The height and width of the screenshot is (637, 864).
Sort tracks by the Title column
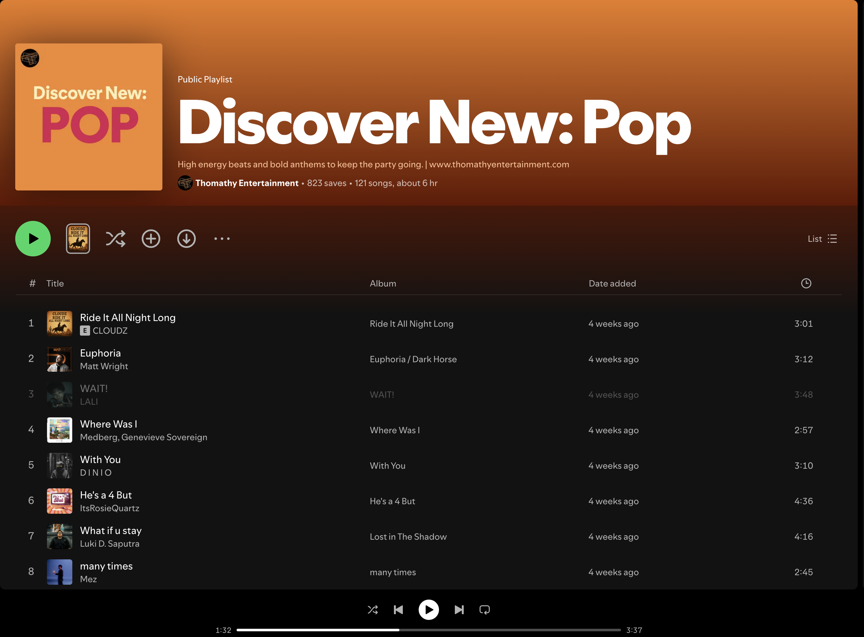(55, 283)
